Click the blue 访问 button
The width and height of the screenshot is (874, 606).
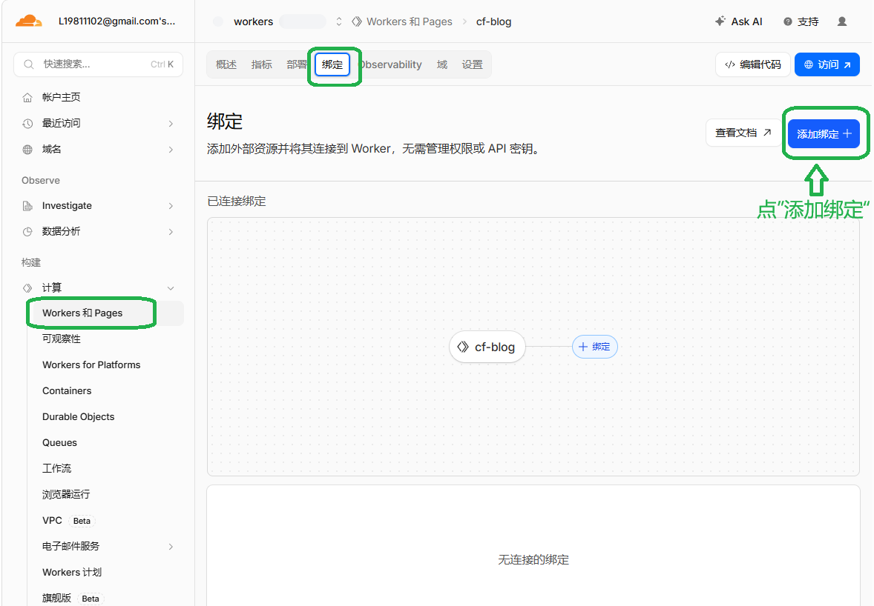827,64
